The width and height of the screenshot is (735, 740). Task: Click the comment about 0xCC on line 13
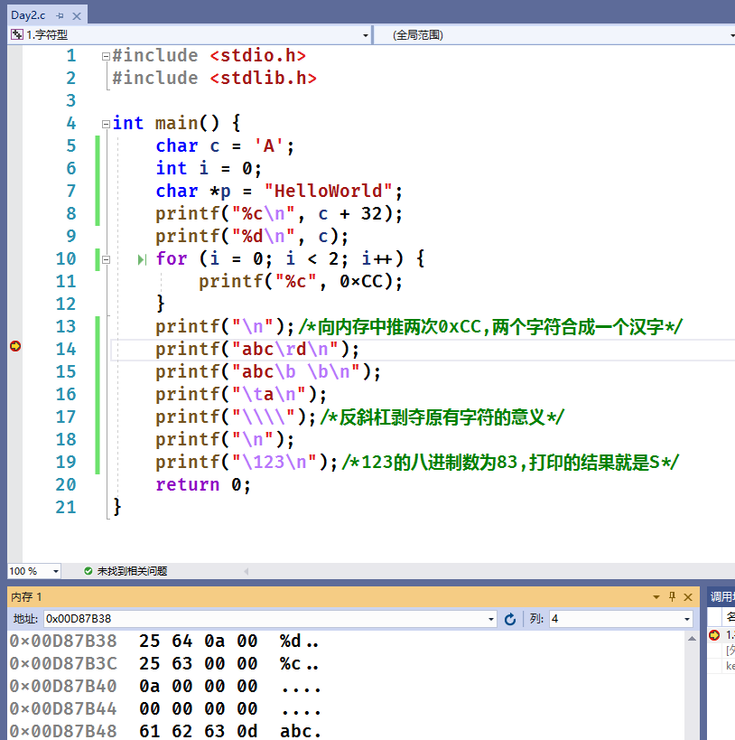[x=490, y=326]
